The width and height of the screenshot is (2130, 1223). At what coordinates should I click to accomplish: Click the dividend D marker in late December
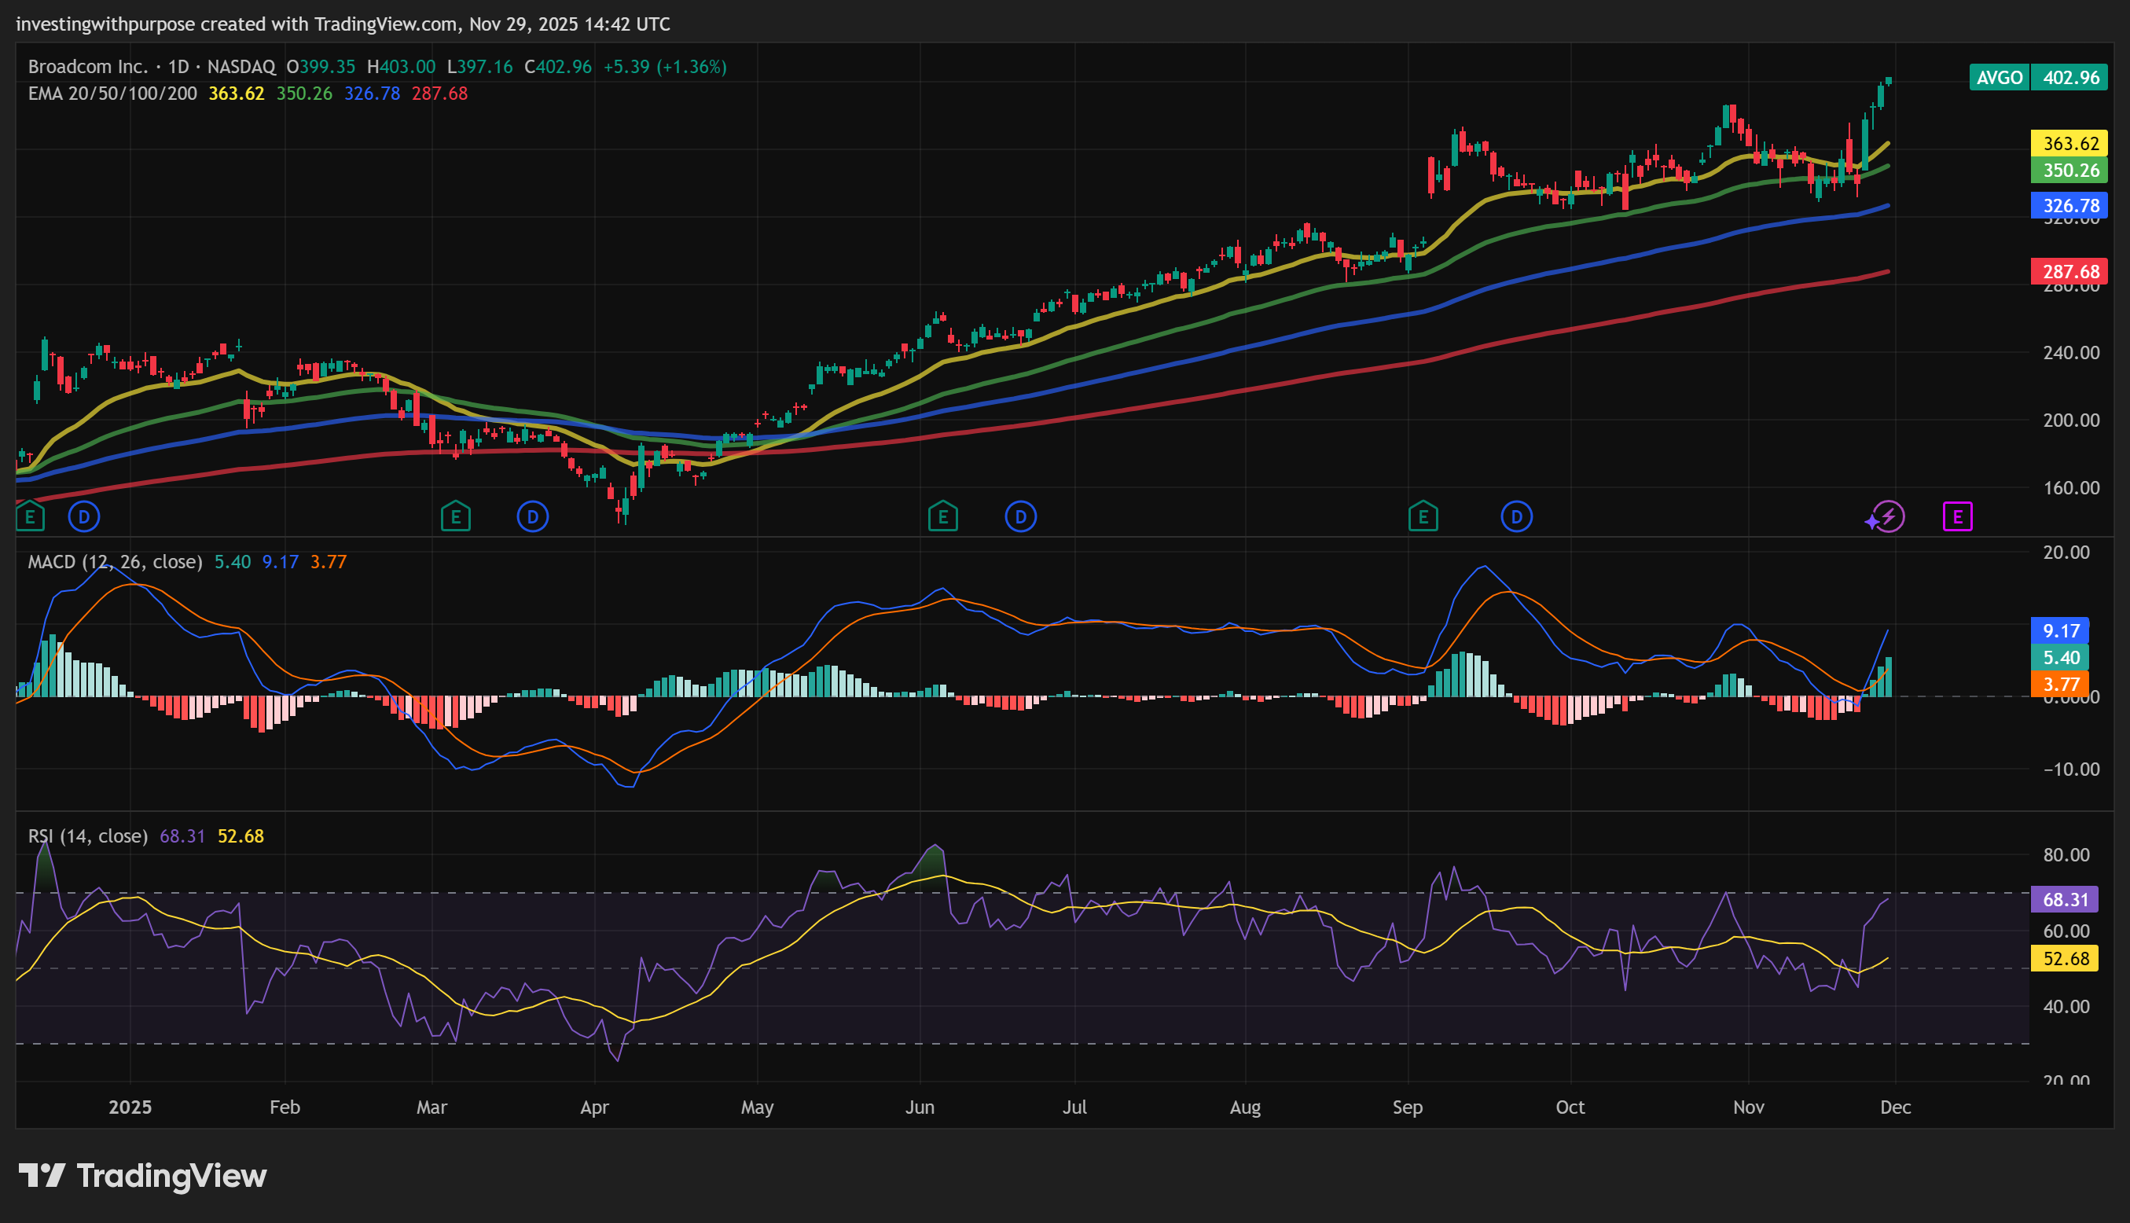coord(84,516)
